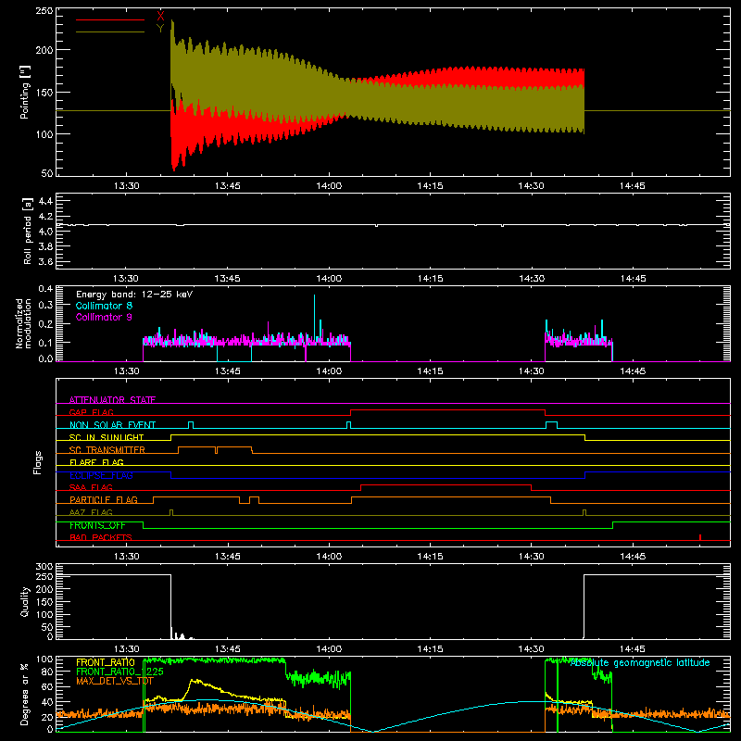The height and width of the screenshot is (741, 741).
Task: Click the 'Roll period [s]' axis title
Action: click(28, 231)
